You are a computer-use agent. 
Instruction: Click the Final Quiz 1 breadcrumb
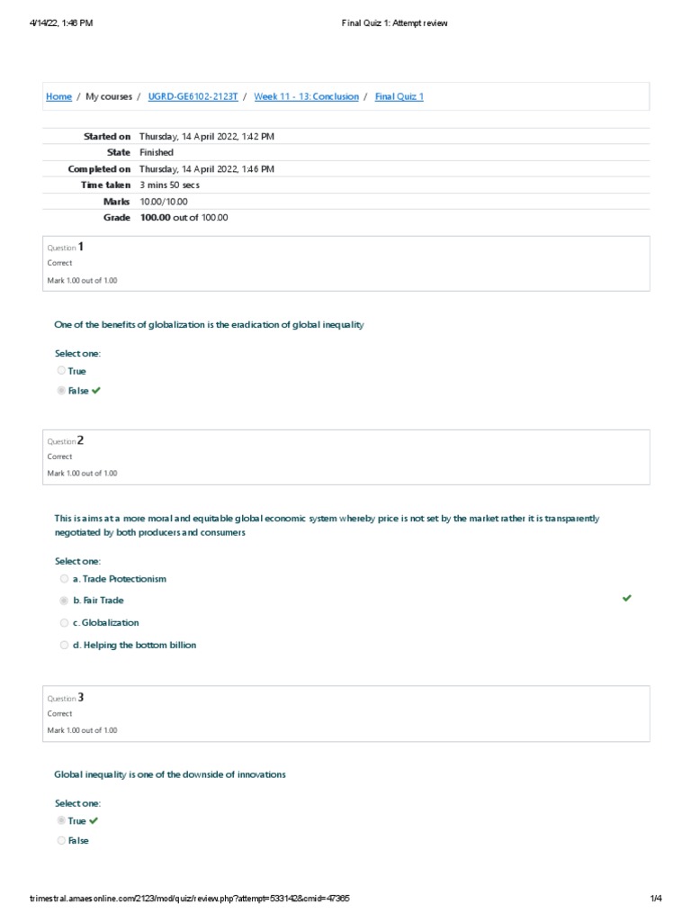pos(399,96)
